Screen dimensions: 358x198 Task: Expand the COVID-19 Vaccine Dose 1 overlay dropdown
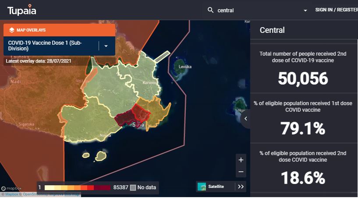point(106,46)
